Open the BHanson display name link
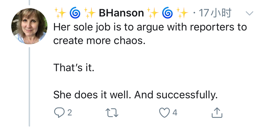This screenshot has width=264, height=129. click(121, 13)
